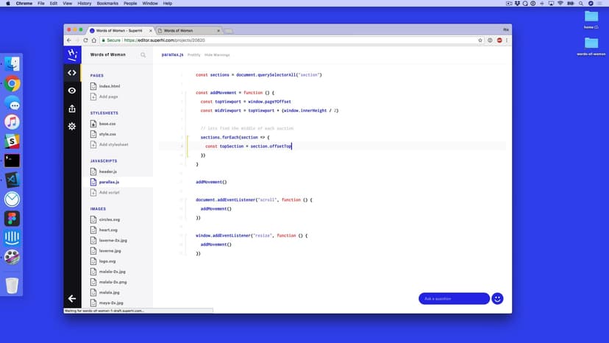609x343 pixels.
Task: Click Prettify to format code
Action: (x=194, y=54)
